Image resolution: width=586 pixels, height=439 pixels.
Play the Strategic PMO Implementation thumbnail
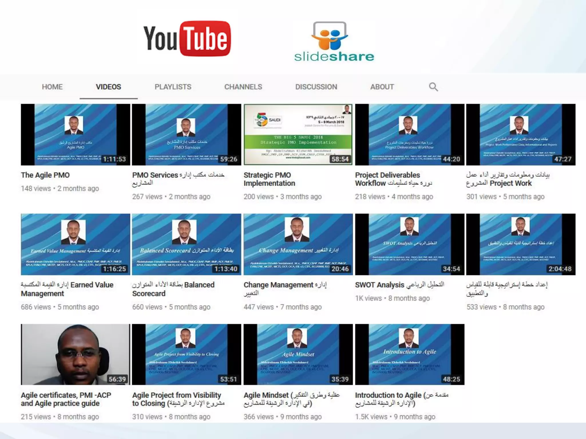coord(298,134)
